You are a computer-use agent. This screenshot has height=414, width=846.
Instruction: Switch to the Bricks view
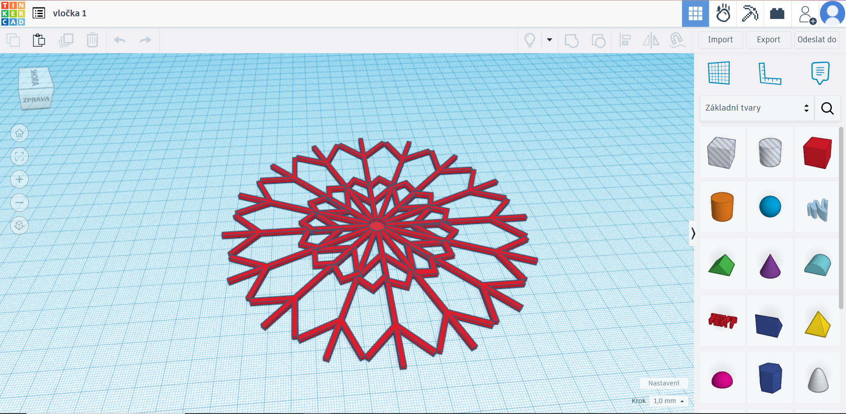click(x=777, y=14)
